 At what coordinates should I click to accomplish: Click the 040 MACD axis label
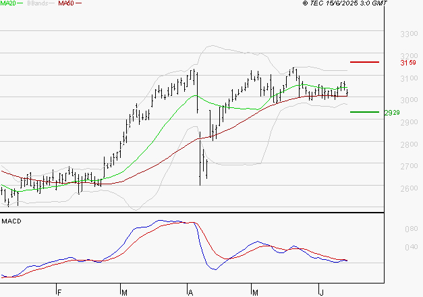pos(412,247)
